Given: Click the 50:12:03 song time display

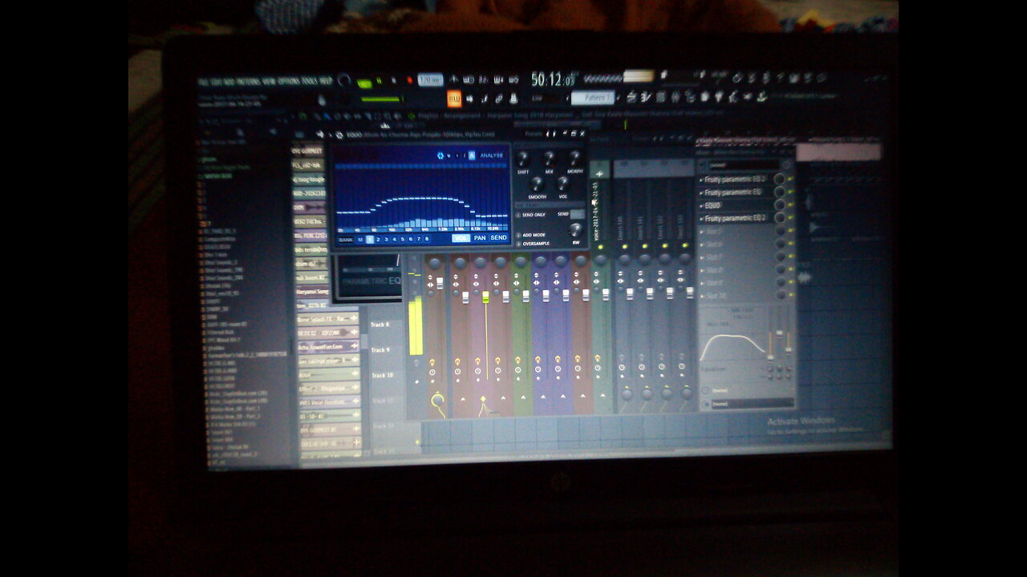Looking at the screenshot, I should tap(553, 79).
